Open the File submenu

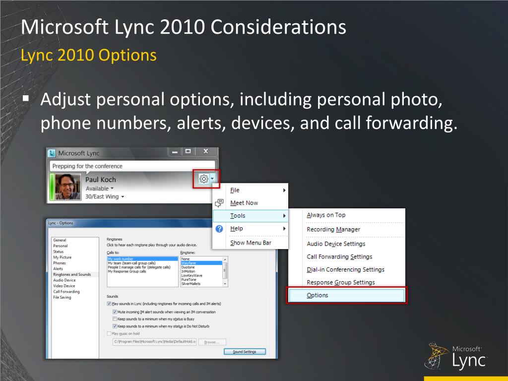(250, 190)
